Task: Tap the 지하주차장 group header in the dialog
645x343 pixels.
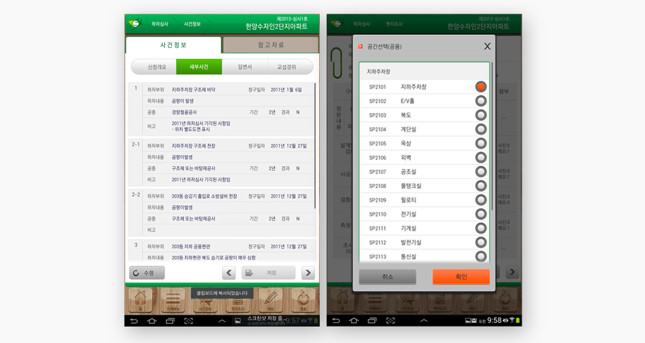Action: pyautogui.click(x=425, y=71)
